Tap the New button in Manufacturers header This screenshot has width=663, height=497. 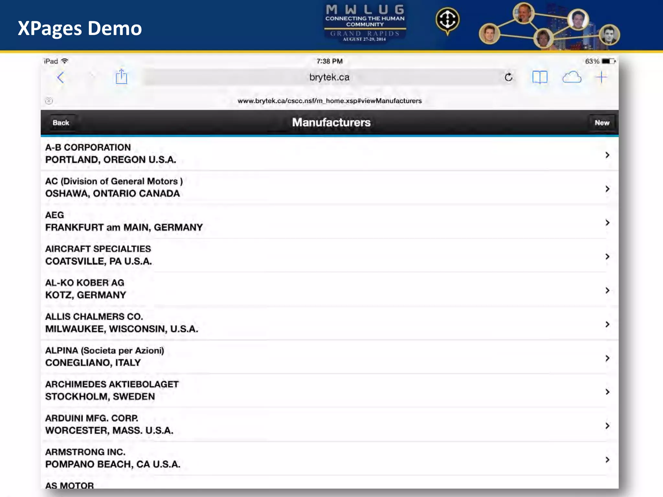pyautogui.click(x=602, y=123)
